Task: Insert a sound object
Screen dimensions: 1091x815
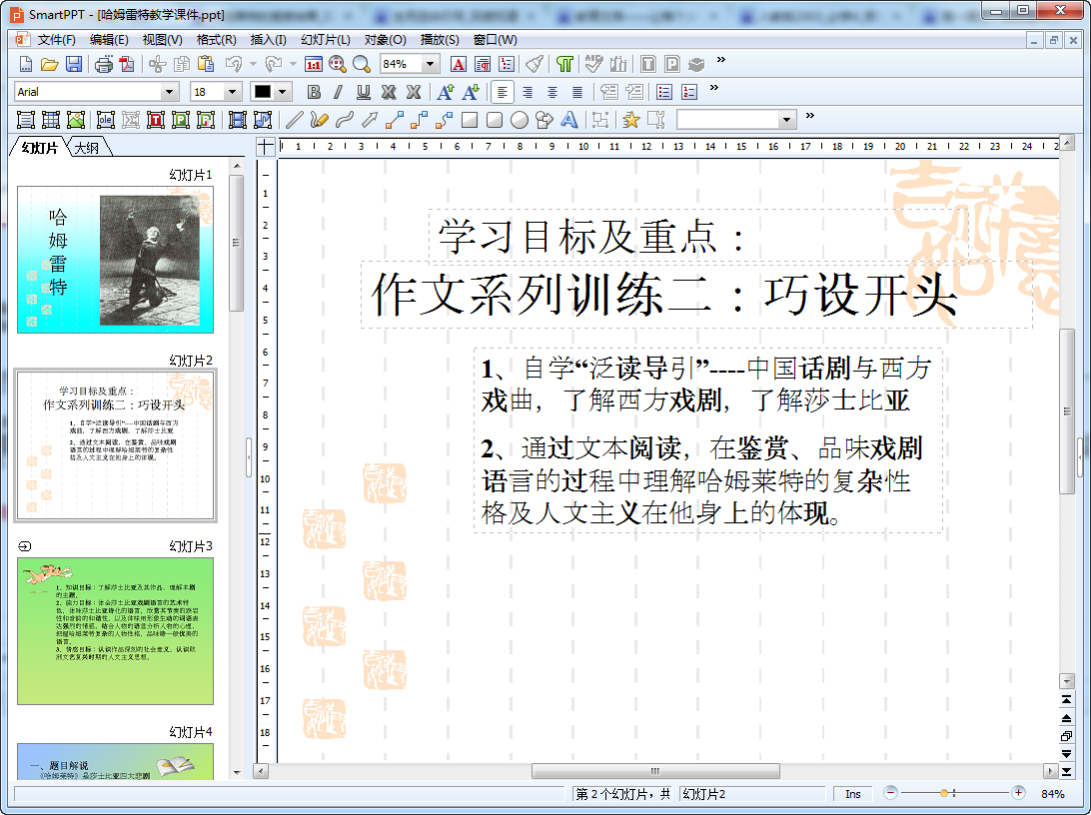Action: pos(263,120)
